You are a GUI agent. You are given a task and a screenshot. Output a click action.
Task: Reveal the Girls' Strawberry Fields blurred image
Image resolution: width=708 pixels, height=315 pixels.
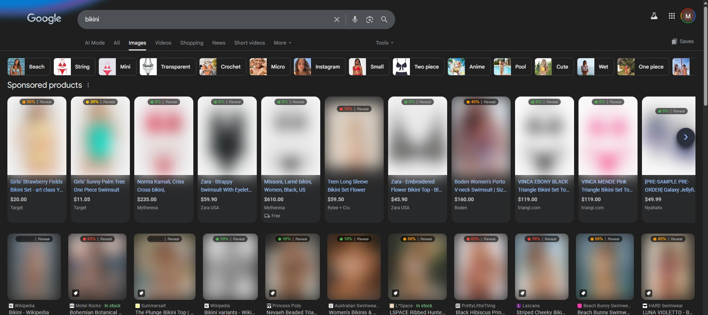[x=45, y=102]
